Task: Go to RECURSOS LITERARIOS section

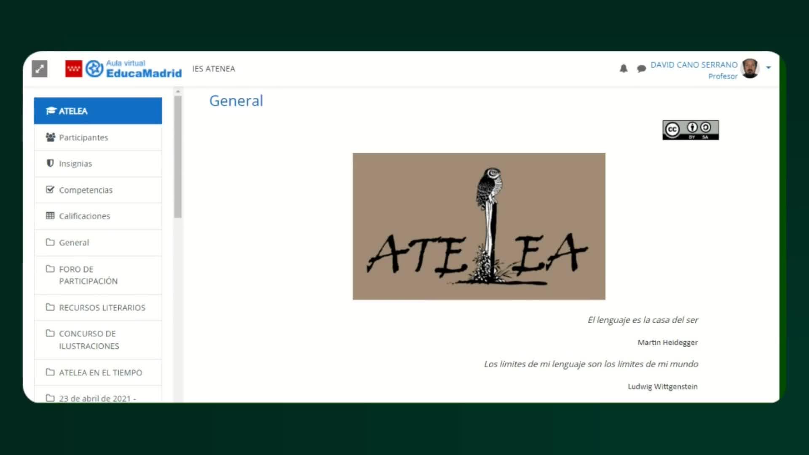Action: click(x=102, y=308)
